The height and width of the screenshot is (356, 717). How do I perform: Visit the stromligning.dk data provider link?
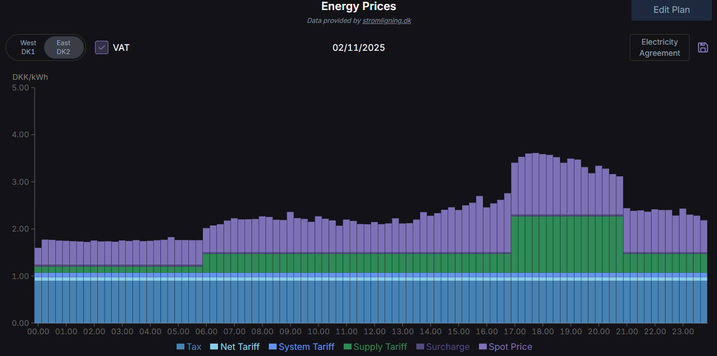point(387,20)
